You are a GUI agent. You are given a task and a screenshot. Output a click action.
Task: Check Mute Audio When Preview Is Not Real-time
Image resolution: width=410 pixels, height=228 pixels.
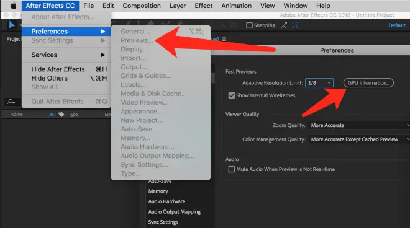[x=232, y=169]
